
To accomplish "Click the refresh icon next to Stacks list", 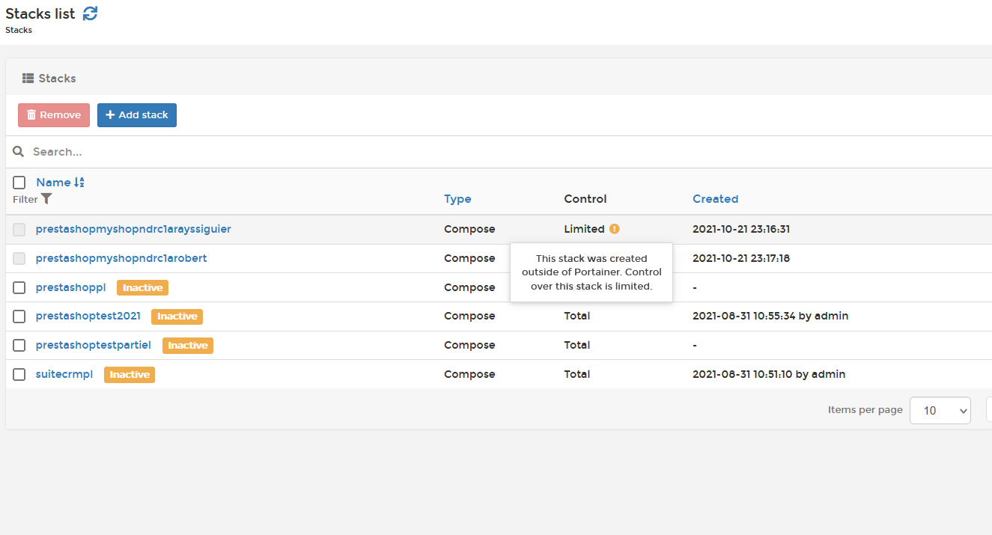I will point(90,13).
